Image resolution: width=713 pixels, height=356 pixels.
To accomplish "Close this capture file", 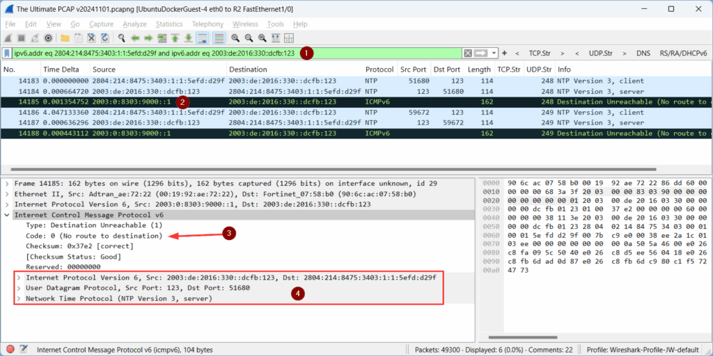I will [x=91, y=38].
